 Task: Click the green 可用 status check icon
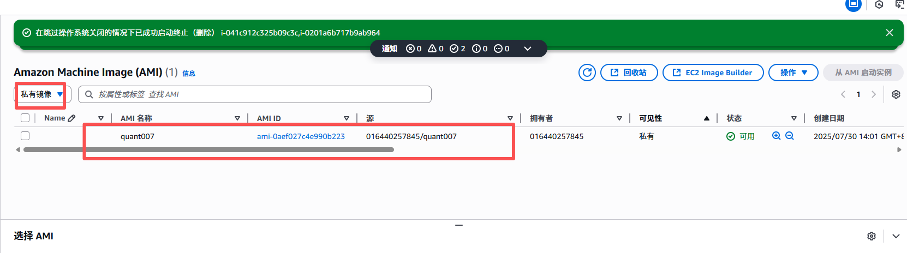click(731, 136)
